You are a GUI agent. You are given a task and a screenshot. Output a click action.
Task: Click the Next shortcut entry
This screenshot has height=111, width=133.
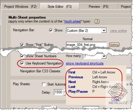coord(72,82)
